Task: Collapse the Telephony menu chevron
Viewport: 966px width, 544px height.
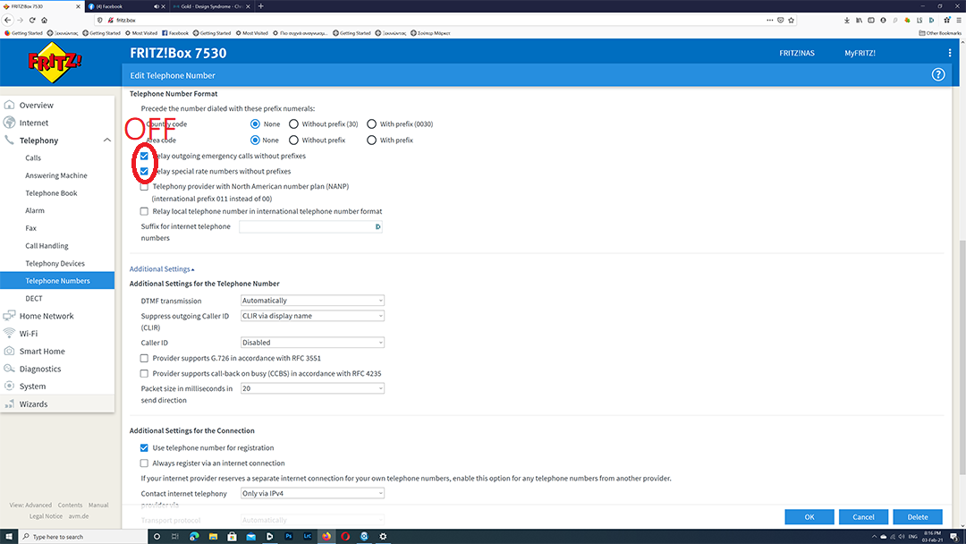Action: pos(106,140)
